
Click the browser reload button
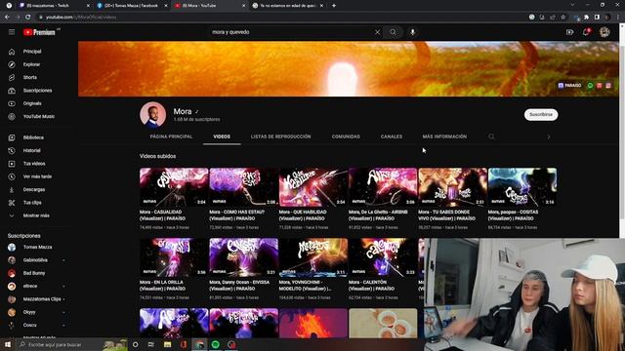coord(28,18)
